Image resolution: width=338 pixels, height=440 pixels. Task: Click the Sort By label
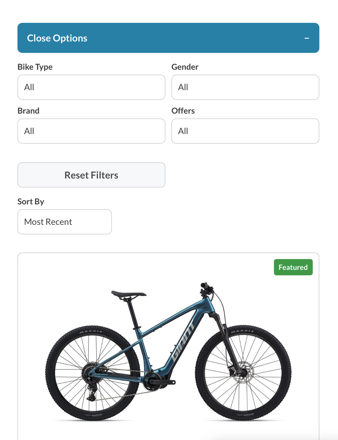(x=31, y=201)
